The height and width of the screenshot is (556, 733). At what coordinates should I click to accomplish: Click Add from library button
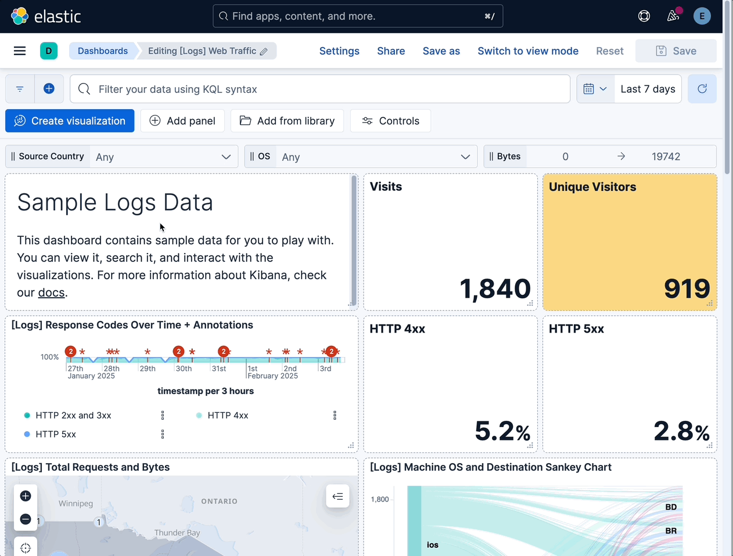tap(287, 121)
